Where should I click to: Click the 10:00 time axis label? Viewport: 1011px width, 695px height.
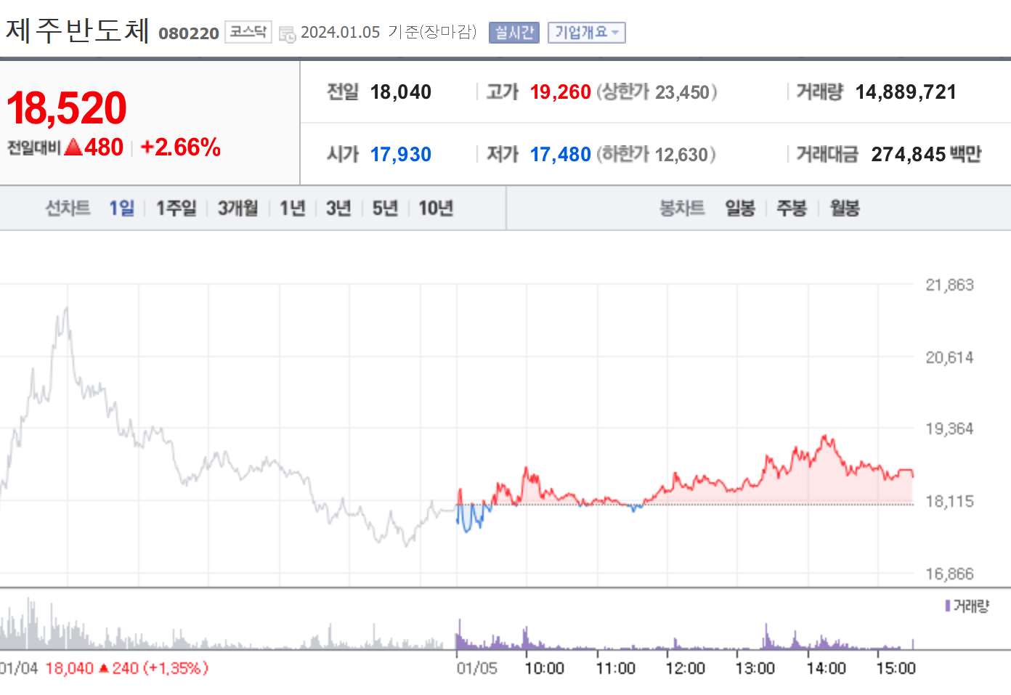[x=544, y=668]
